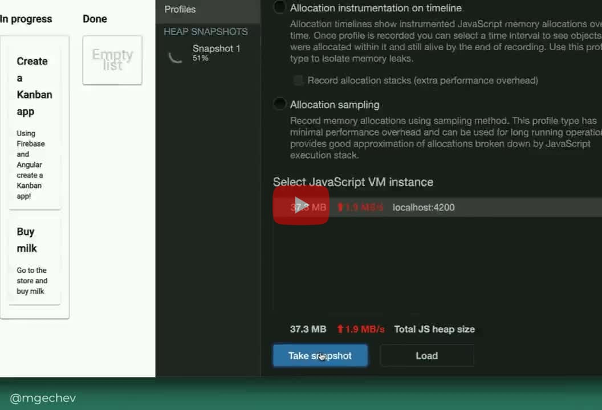Click the red YouTube play button
The image size is (602, 410).
(300, 205)
